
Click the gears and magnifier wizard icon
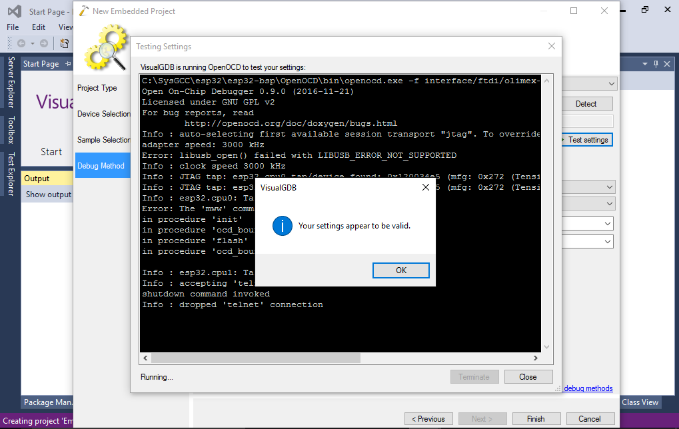click(x=107, y=47)
